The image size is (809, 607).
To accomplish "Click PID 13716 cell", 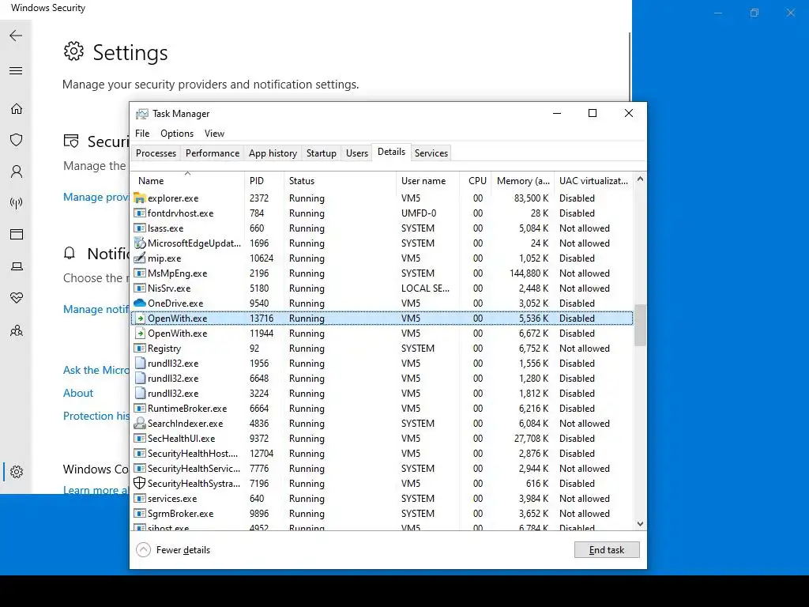I will click(262, 319).
